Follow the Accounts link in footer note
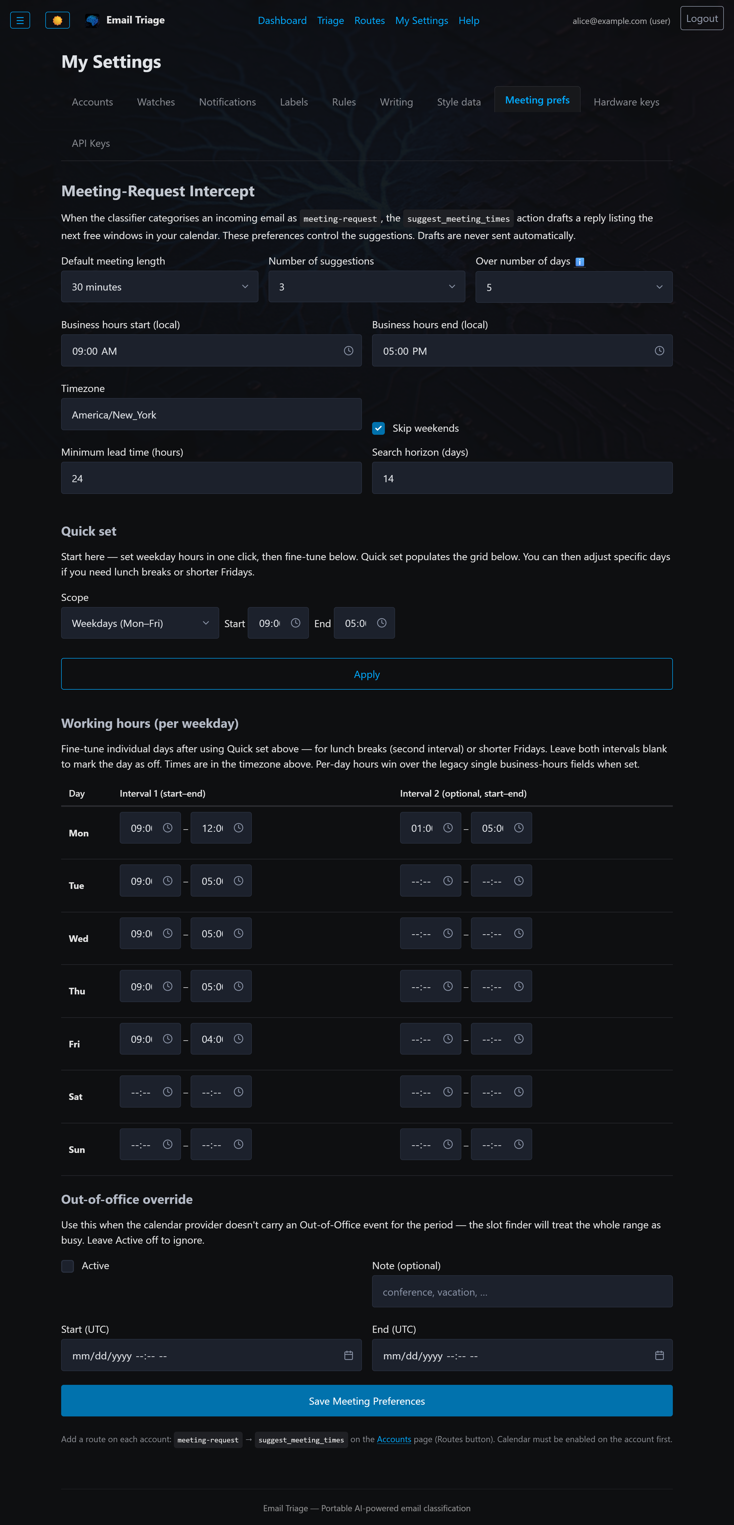This screenshot has height=1525, width=734. coord(394,1439)
